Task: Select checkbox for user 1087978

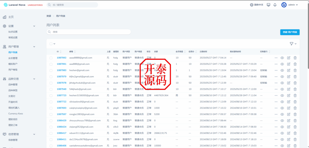Action: [x=51, y=83]
